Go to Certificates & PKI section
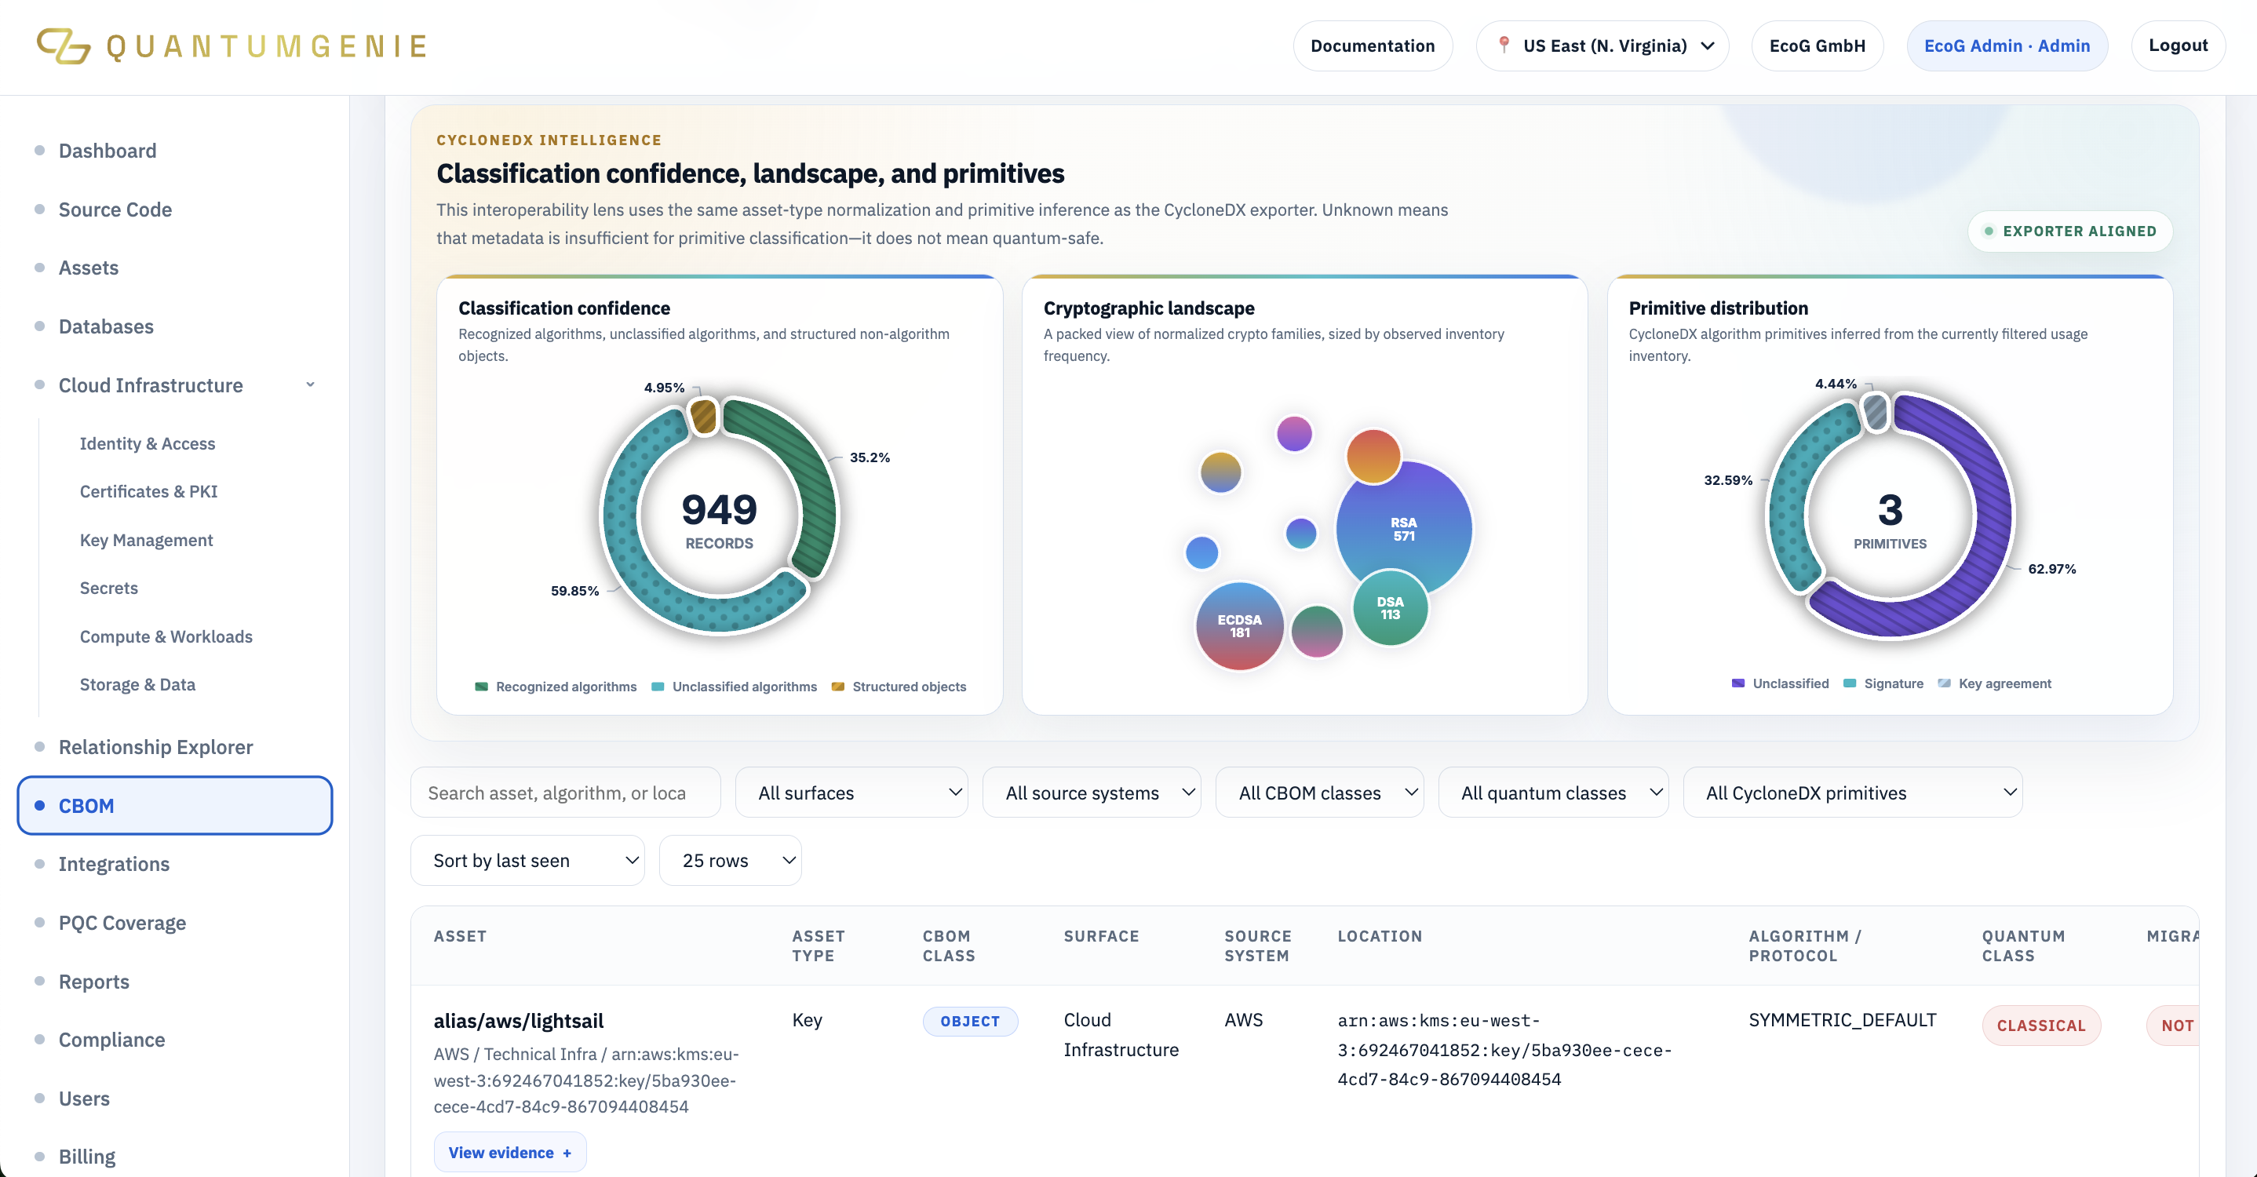 point(149,491)
